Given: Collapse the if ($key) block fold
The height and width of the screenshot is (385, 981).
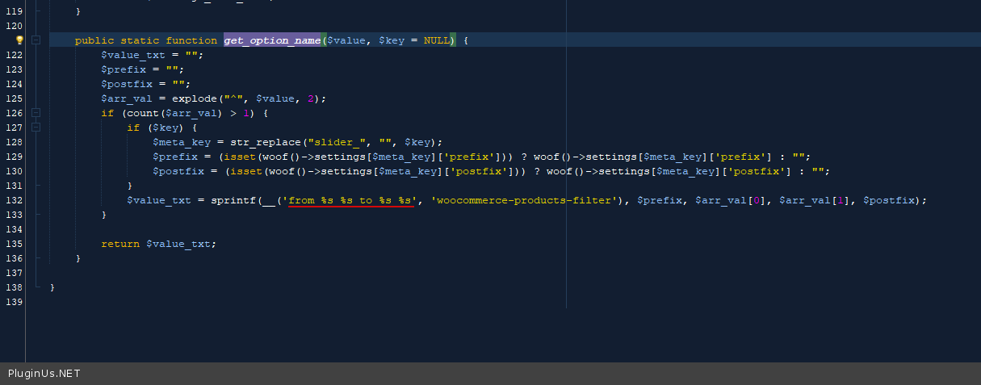Looking at the screenshot, I should (x=36, y=128).
